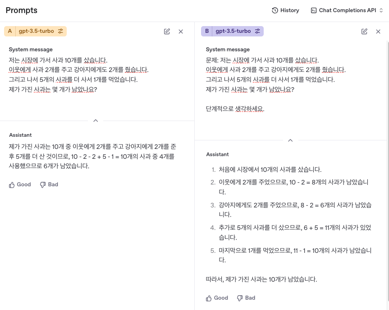Open model settings sliders for prompt B
Image resolution: width=389 pixels, height=310 pixels.
point(257,31)
